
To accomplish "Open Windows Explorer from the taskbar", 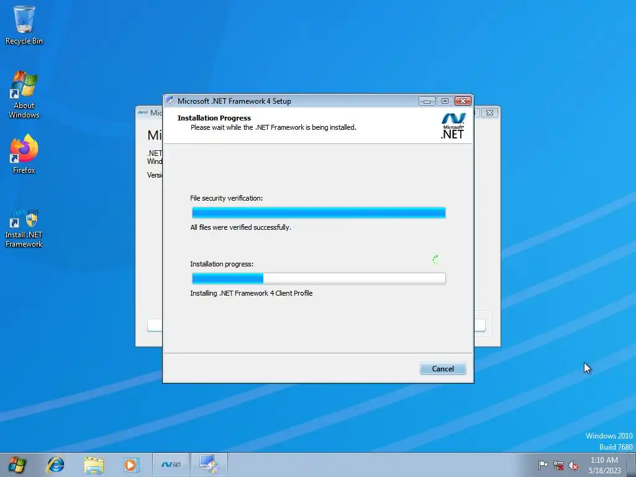I will coord(94,465).
